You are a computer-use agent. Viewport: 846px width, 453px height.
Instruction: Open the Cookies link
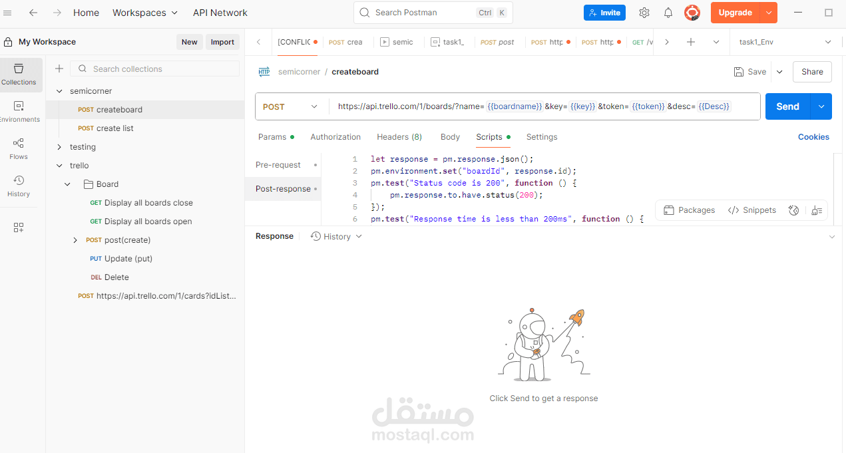(x=813, y=137)
